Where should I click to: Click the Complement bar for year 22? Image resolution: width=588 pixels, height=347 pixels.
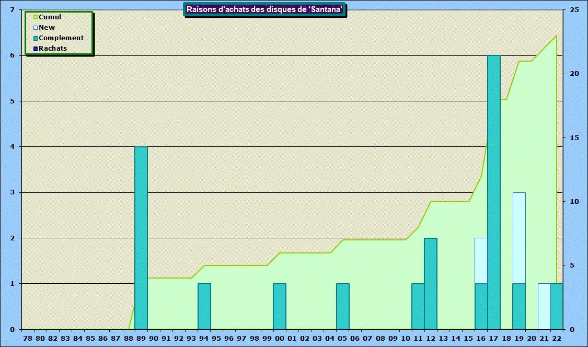pos(557,306)
